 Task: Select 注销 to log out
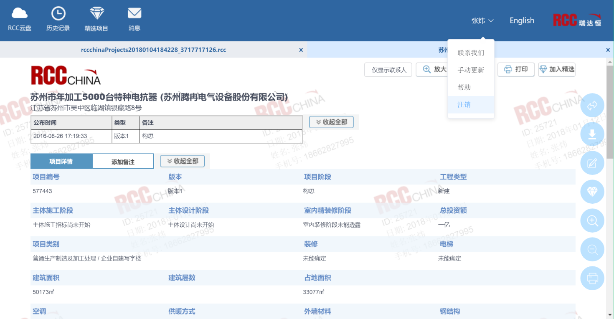click(471, 104)
